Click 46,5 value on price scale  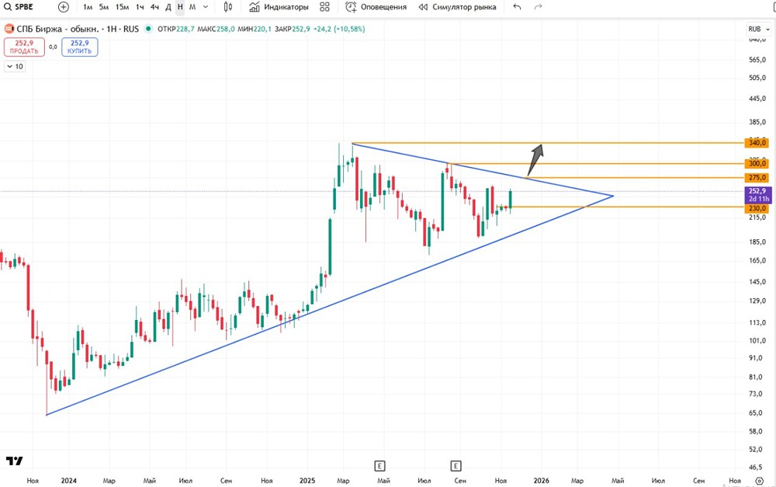coord(756,467)
